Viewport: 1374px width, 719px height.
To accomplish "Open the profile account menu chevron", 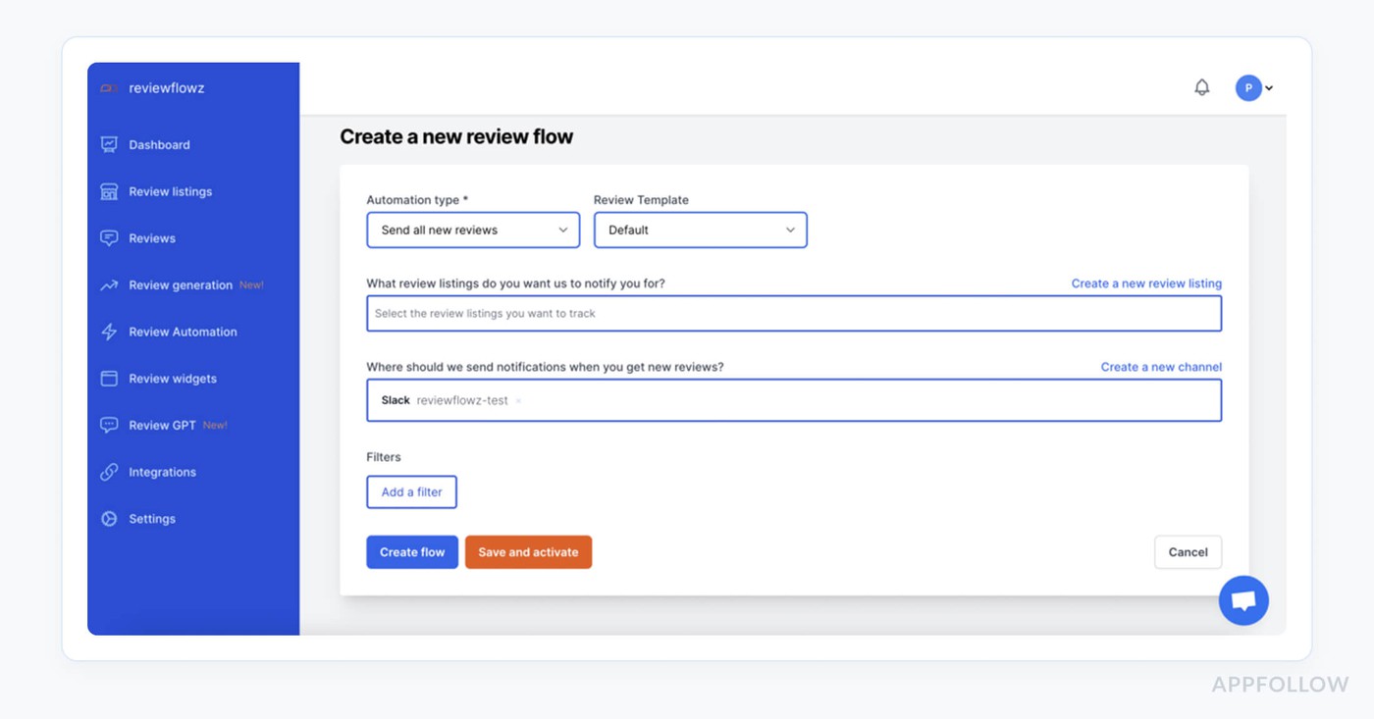I will pyautogui.click(x=1269, y=87).
